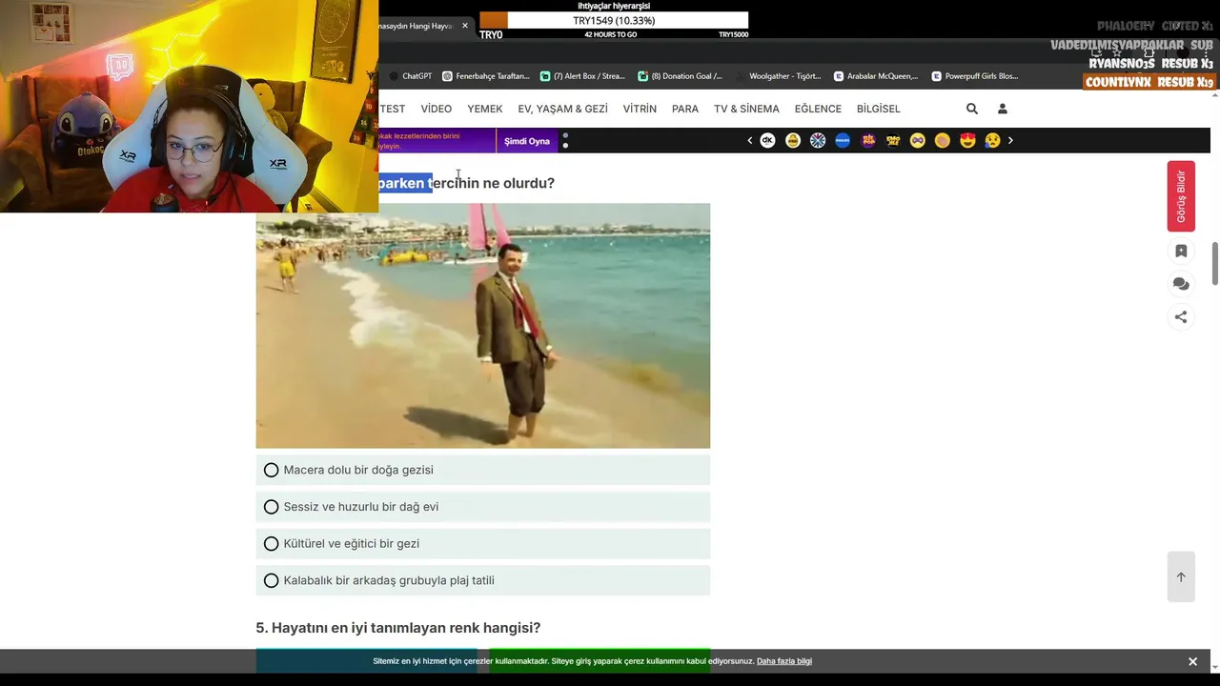The image size is (1220, 686).
Task: Click the blue Philips round icon
Action: tap(843, 140)
